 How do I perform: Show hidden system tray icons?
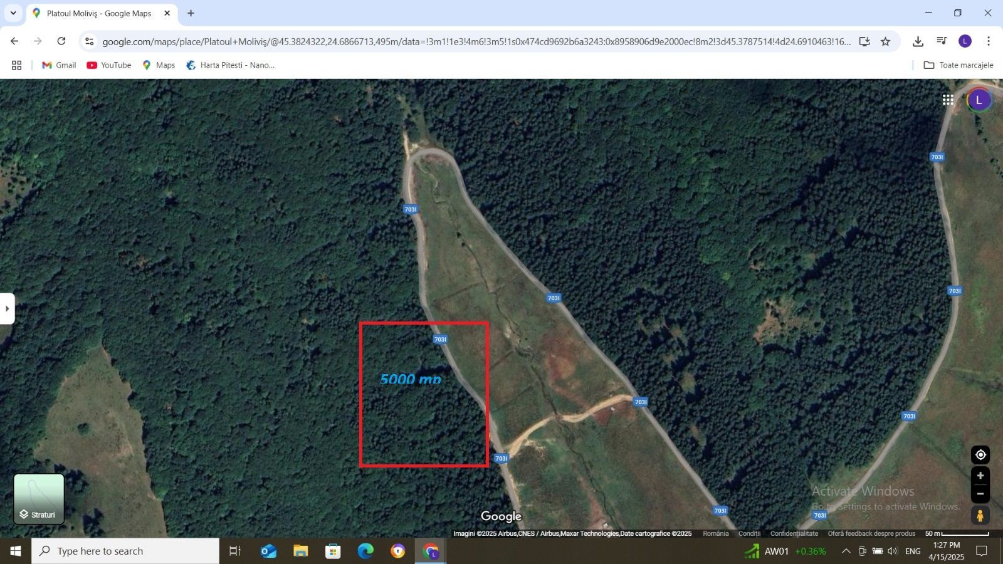[x=846, y=551]
